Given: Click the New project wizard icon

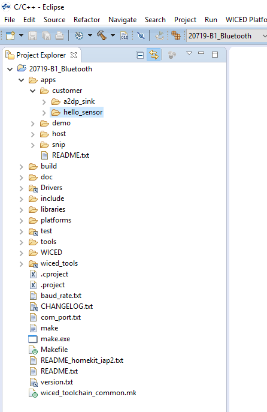Looking at the screenshot, I should pyautogui.click(x=11, y=36).
